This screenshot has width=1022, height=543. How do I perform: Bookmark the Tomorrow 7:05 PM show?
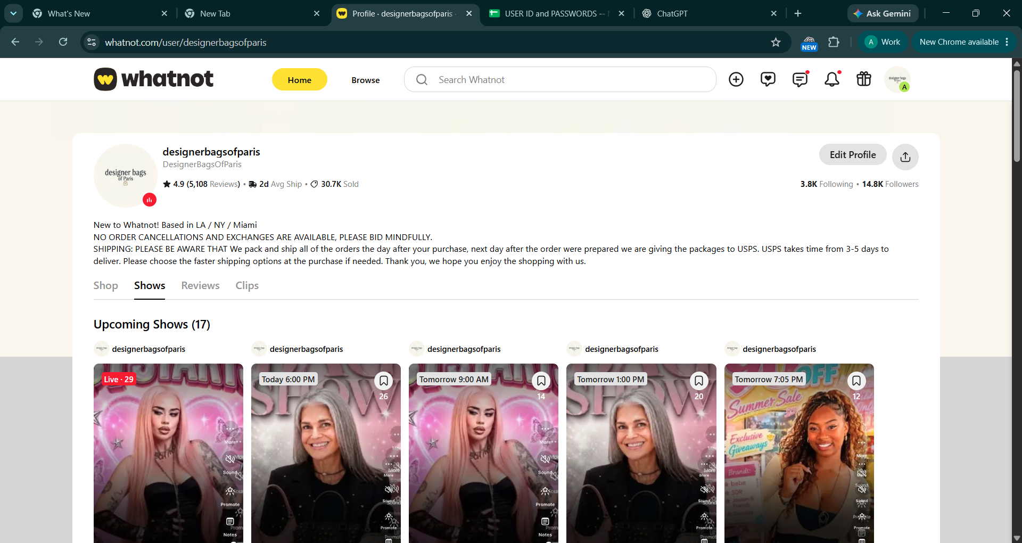(856, 381)
